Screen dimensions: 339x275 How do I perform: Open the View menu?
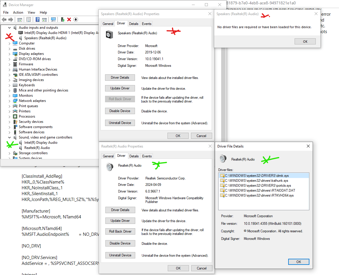pos(31,12)
